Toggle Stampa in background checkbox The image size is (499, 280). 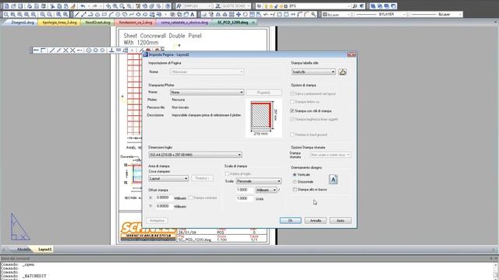[292, 135]
